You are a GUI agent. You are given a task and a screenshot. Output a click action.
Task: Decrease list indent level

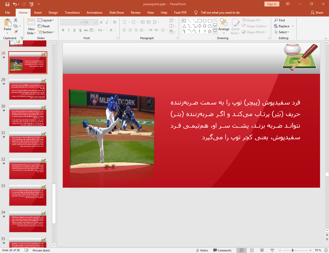[x=143, y=22]
